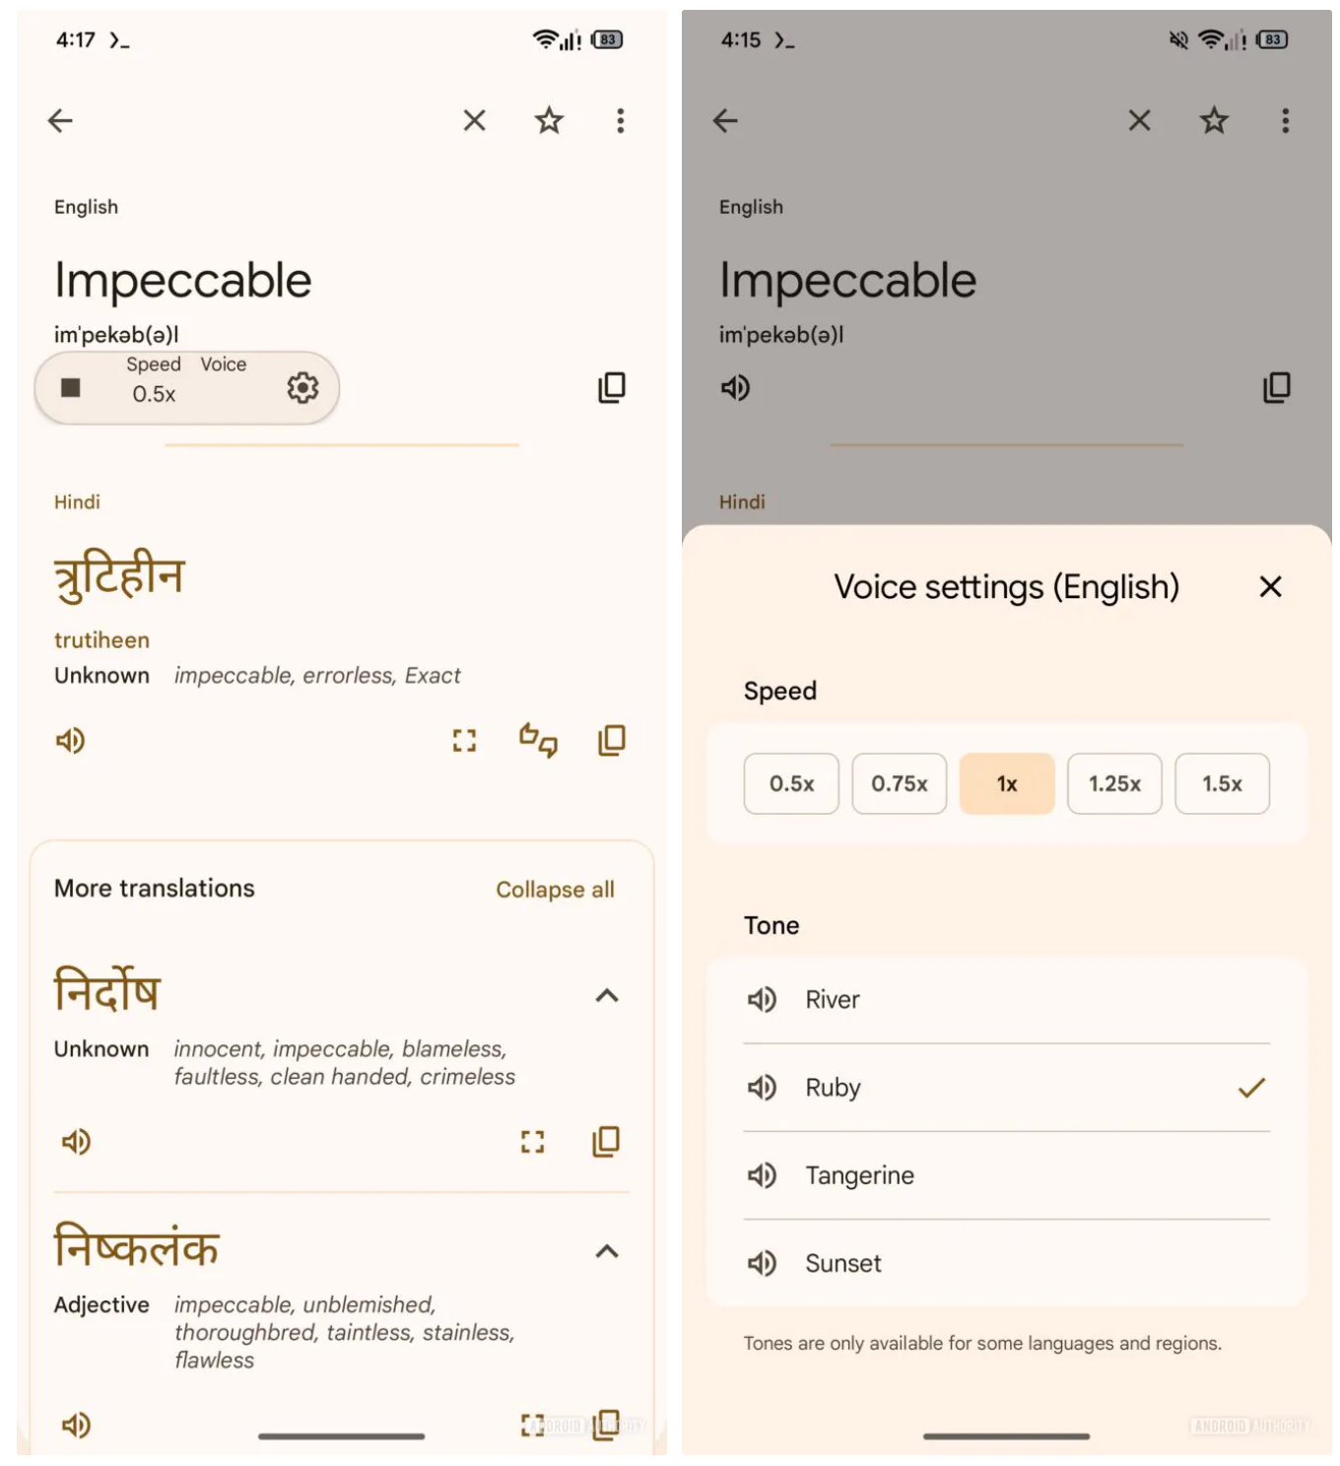The image size is (1340, 1466).
Task: Preview the Sunset tone audio
Action: point(762,1264)
